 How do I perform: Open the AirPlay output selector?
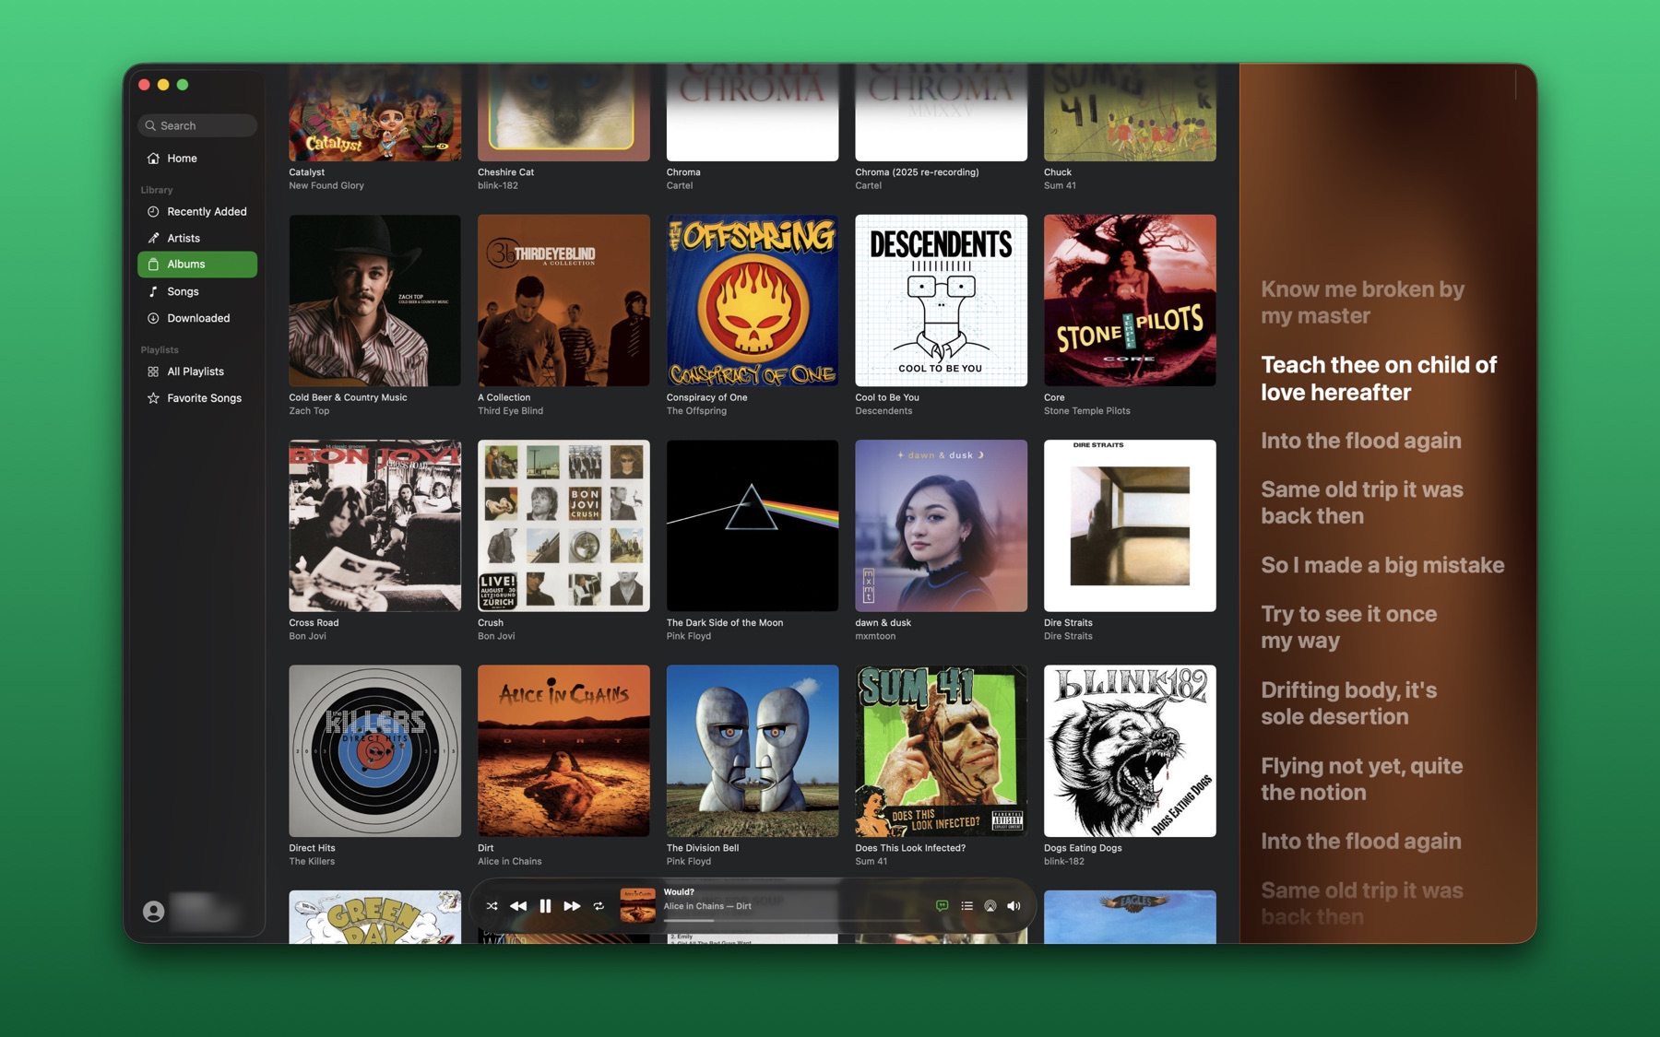(990, 906)
